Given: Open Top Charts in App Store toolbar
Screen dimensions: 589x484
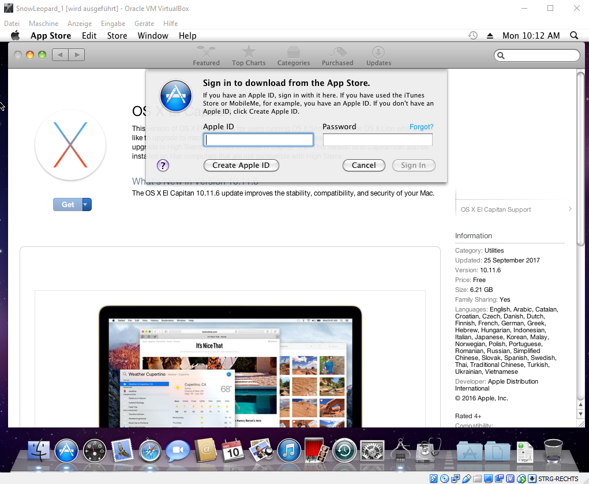Looking at the screenshot, I should [248, 56].
